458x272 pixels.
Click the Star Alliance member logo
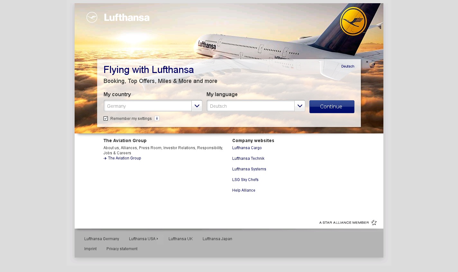pos(348,222)
